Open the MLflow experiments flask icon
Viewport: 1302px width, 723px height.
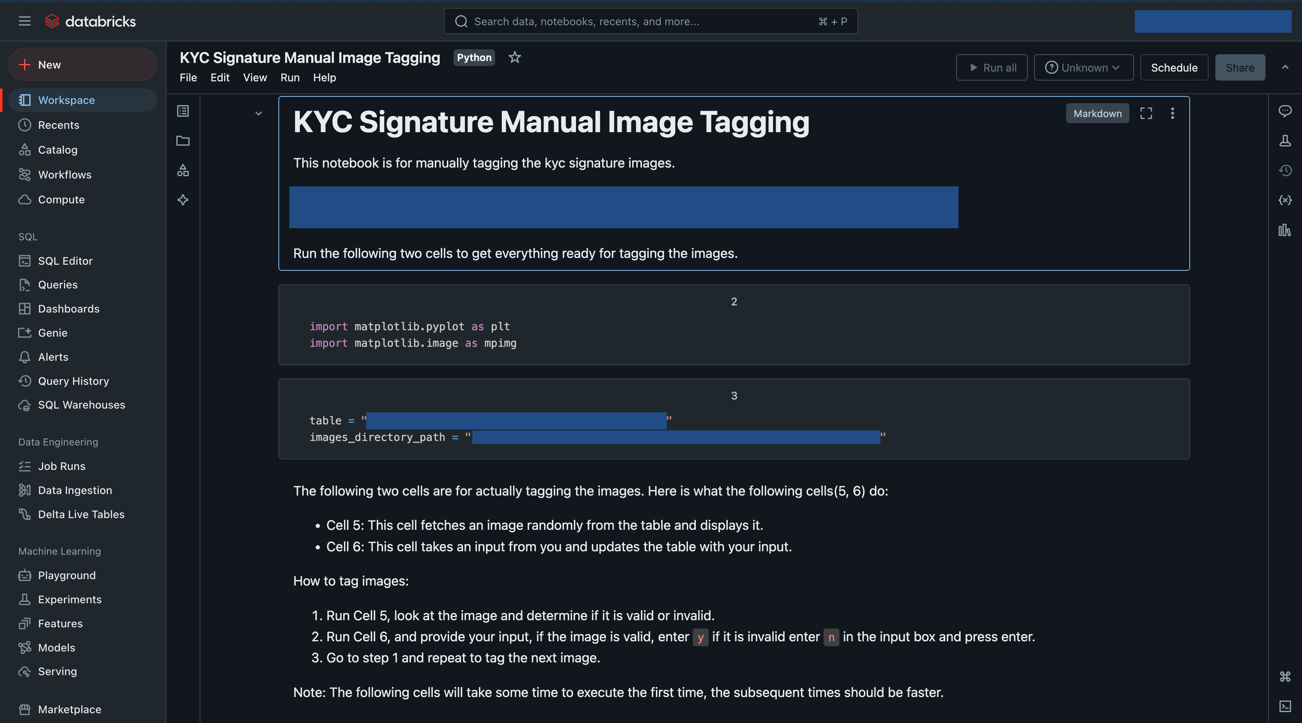pos(1285,140)
